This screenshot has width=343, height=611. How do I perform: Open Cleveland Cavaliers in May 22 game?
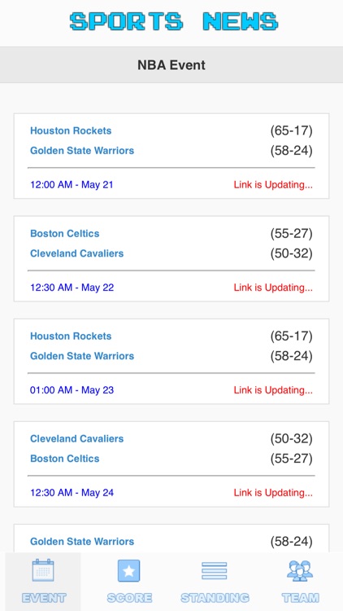click(x=76, y=253)
